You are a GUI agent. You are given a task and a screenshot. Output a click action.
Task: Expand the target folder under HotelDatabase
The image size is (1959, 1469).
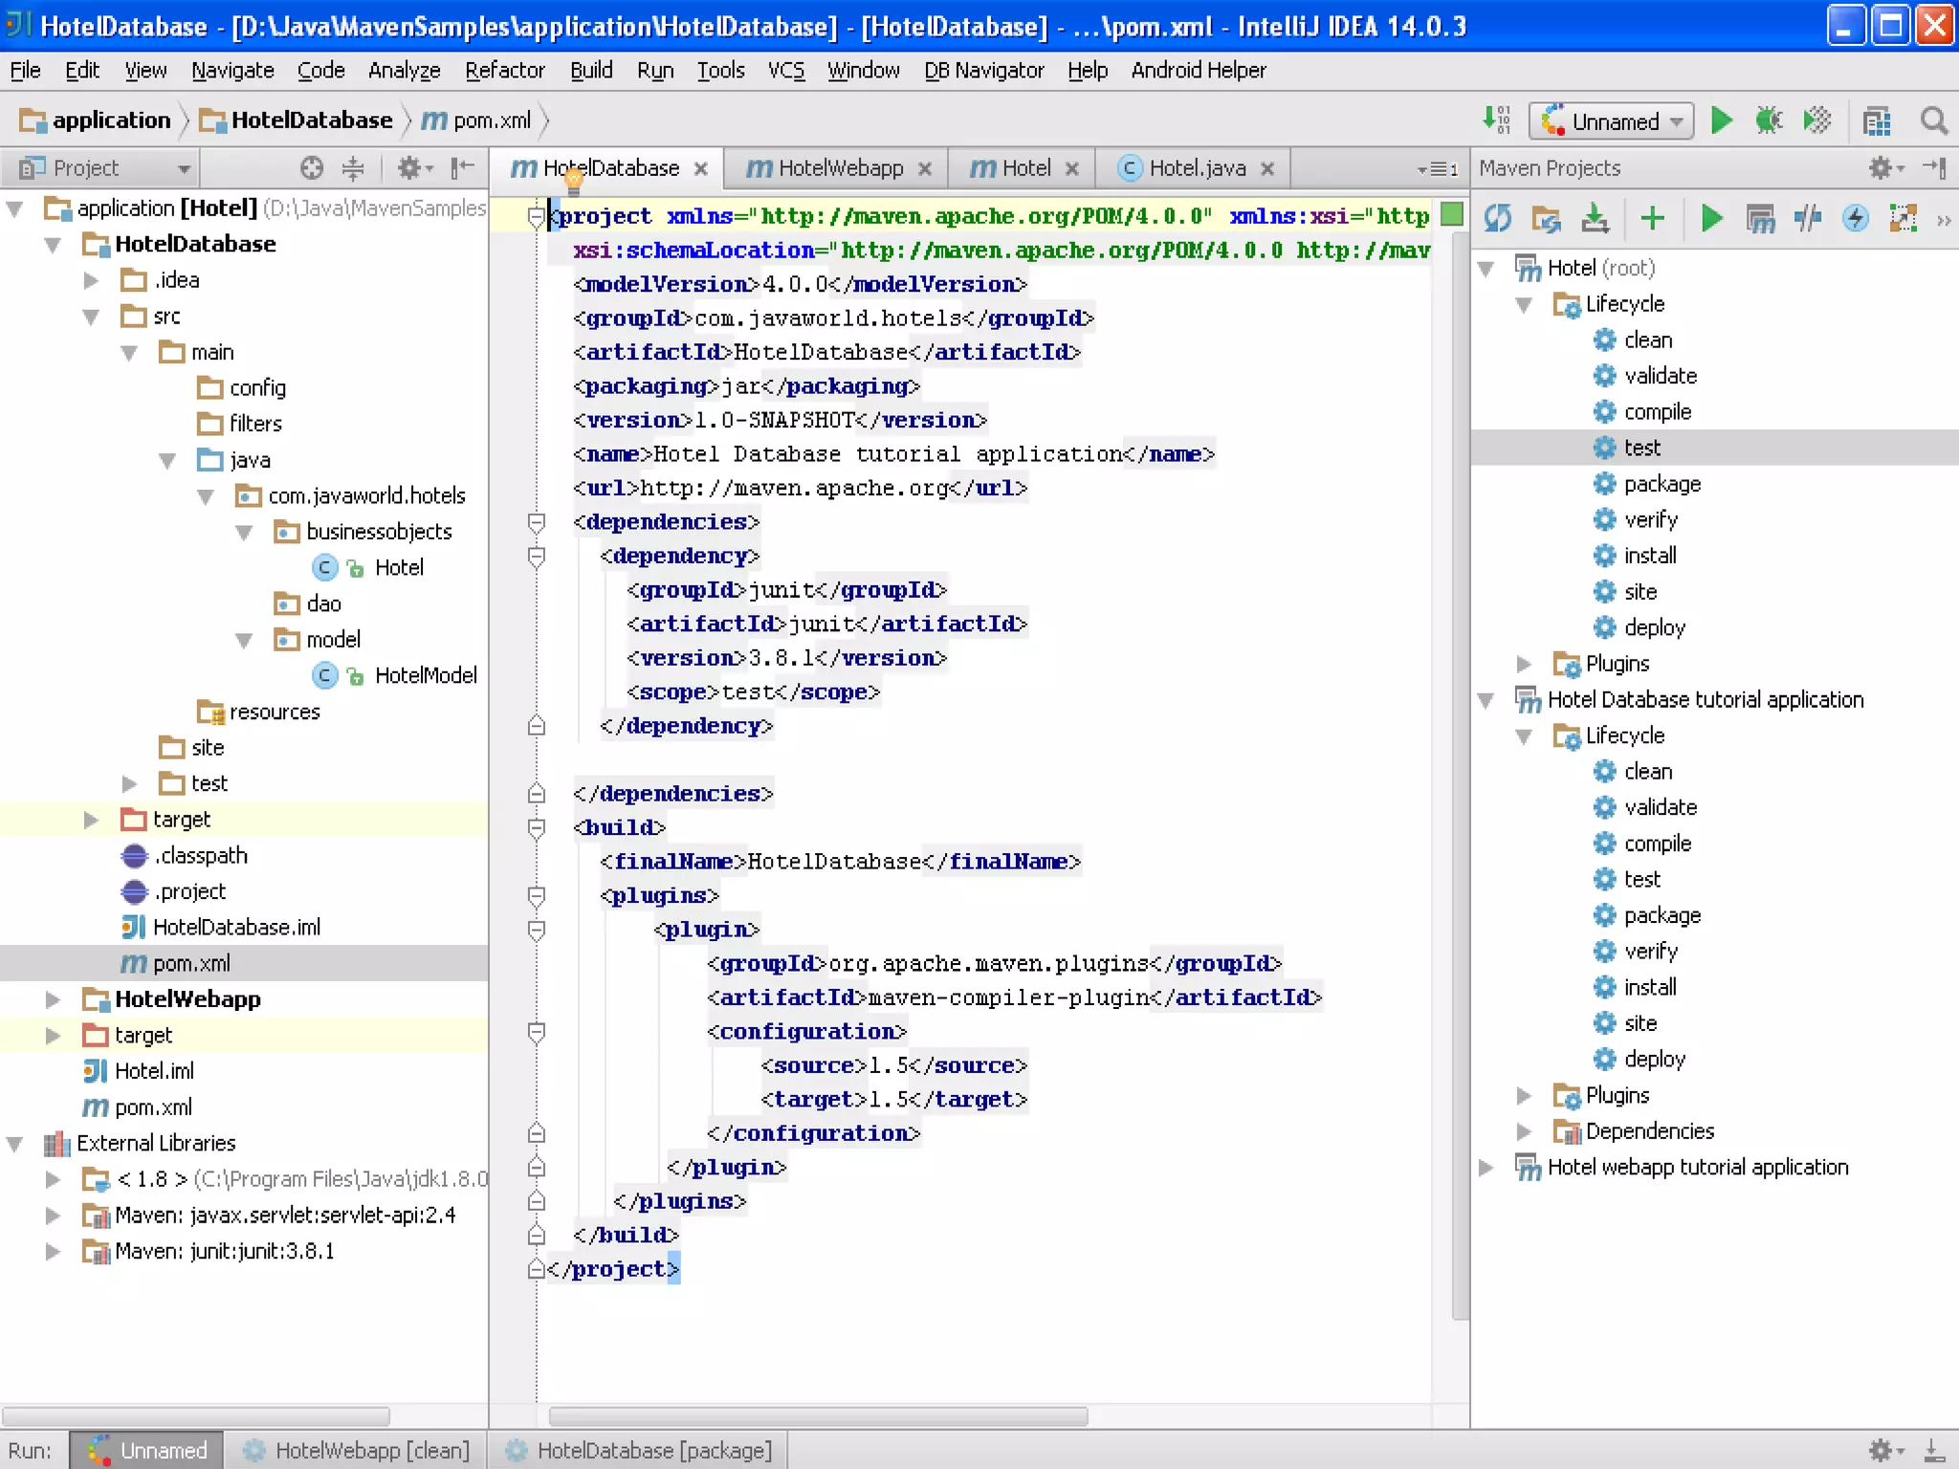[91, 821]
